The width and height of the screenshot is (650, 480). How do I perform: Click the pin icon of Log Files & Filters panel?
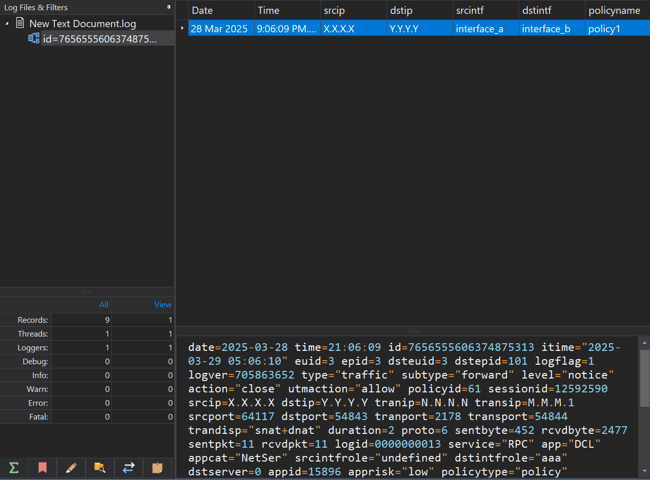point(169,7)
